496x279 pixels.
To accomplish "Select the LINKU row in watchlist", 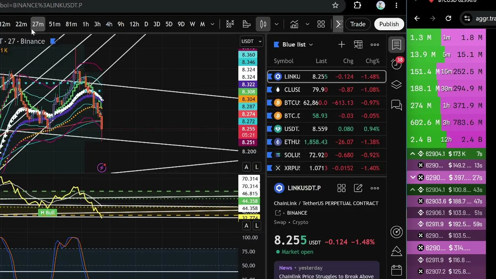I will [327, 77].
